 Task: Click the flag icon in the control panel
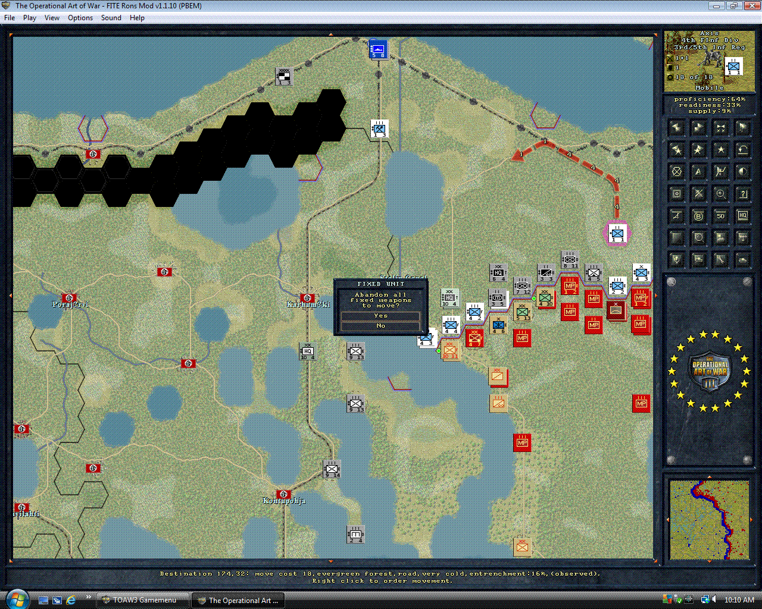pos(742,128)
